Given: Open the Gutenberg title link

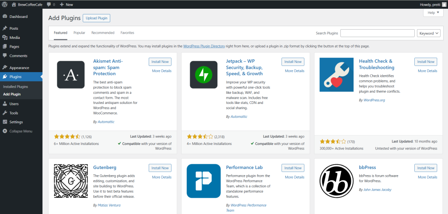Looking at the screenshot, I should [x=105, y=168].
